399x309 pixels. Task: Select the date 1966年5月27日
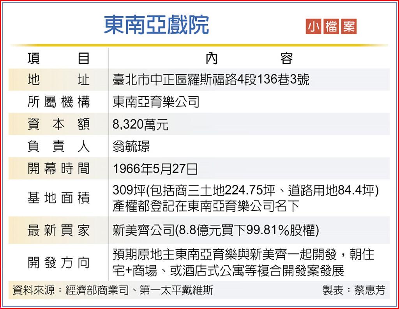(155, 169)
